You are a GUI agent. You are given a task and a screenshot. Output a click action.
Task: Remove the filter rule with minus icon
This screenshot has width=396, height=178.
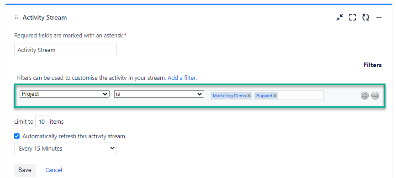coord(375,96)
